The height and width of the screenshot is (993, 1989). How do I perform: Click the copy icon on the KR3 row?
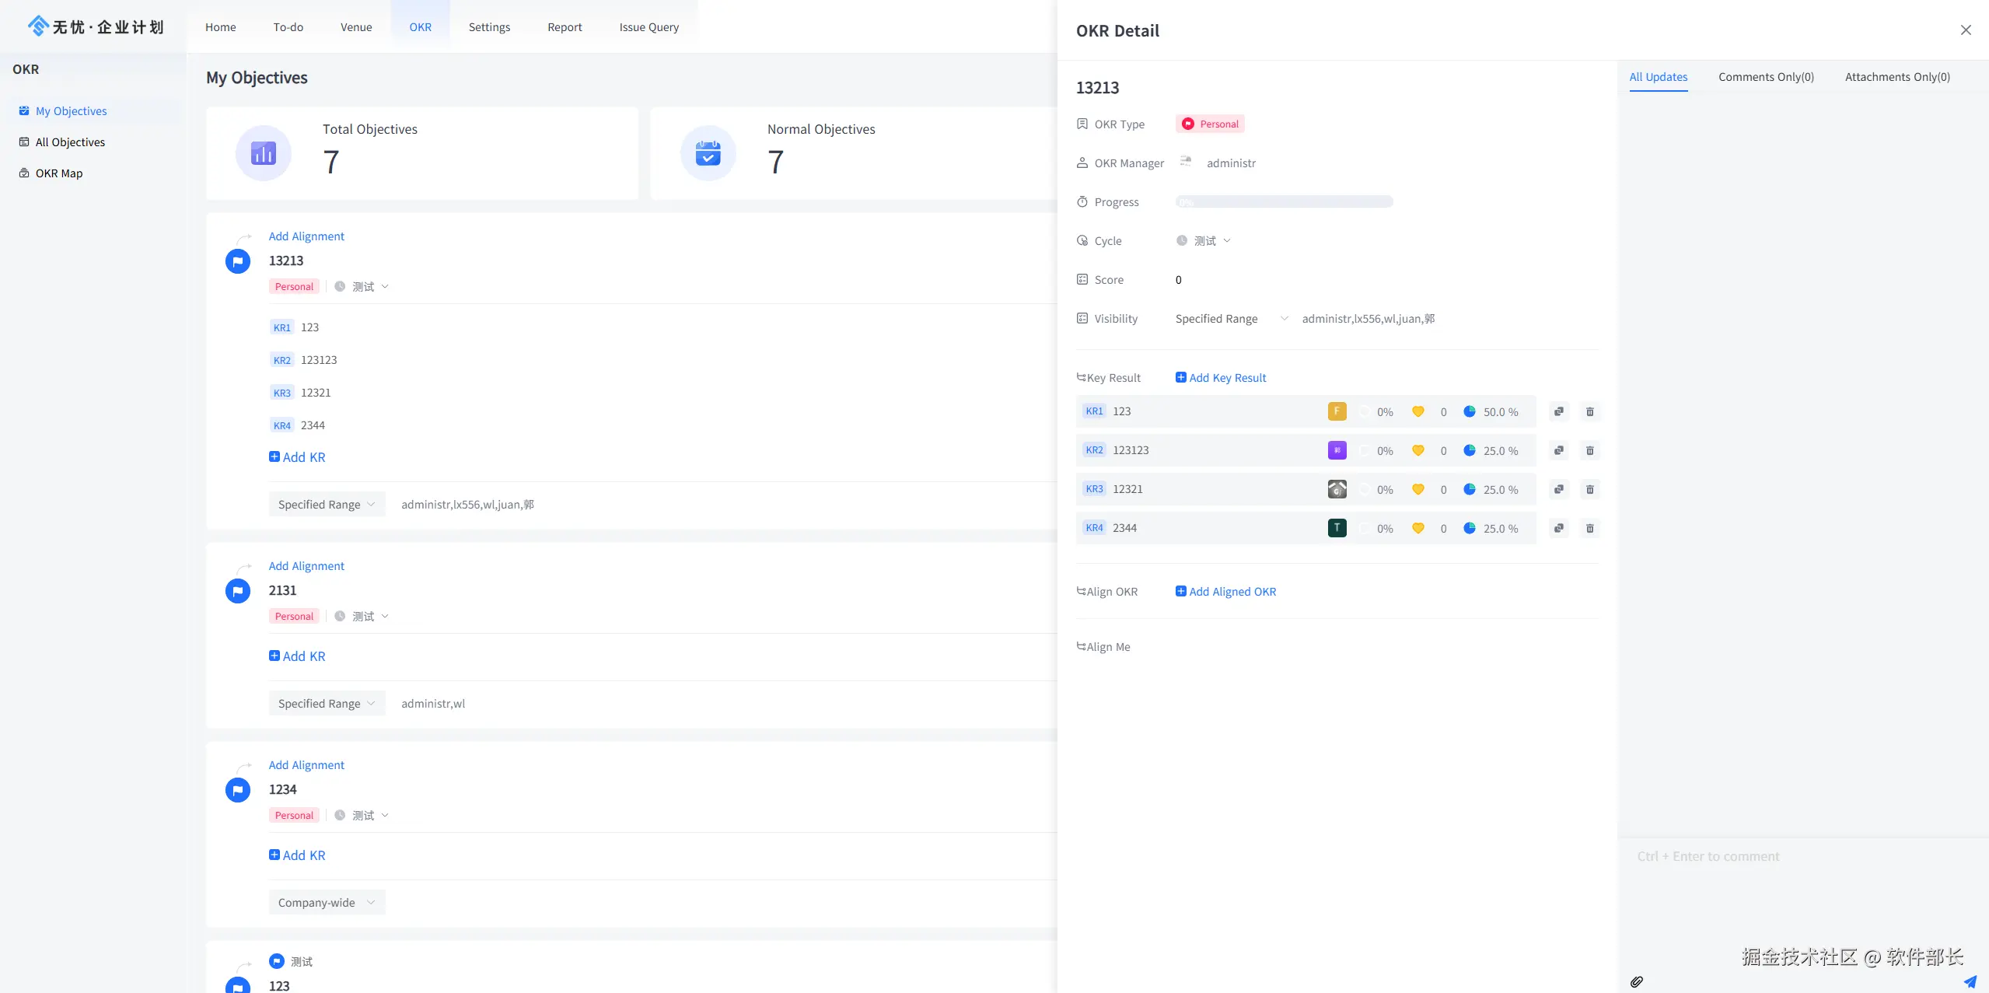point(1558,489)
